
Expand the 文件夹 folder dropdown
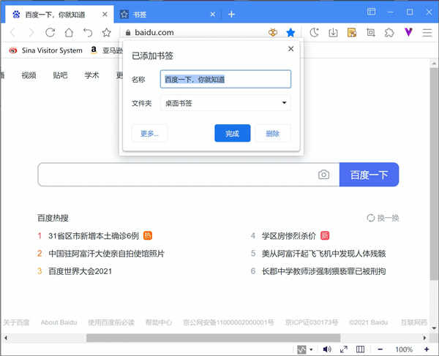[225, 103]
